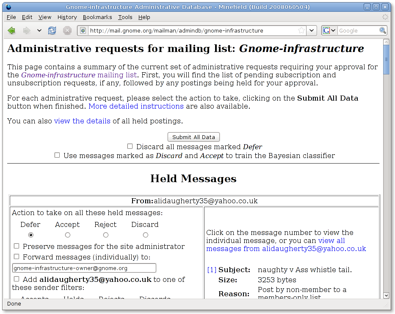Viewport: 395px width, 314px height.
Task: Check Discard all messages marked Defer
Action: [130, 146]
